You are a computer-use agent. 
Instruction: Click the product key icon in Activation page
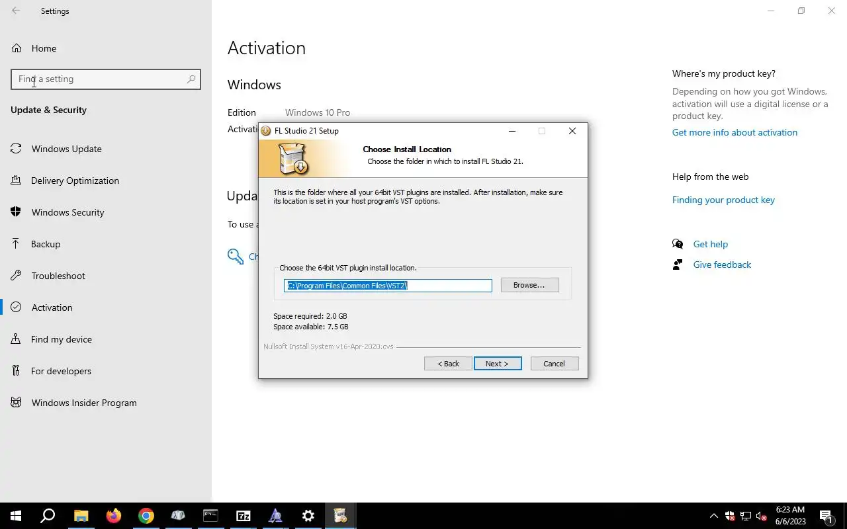tap(235, 257)
